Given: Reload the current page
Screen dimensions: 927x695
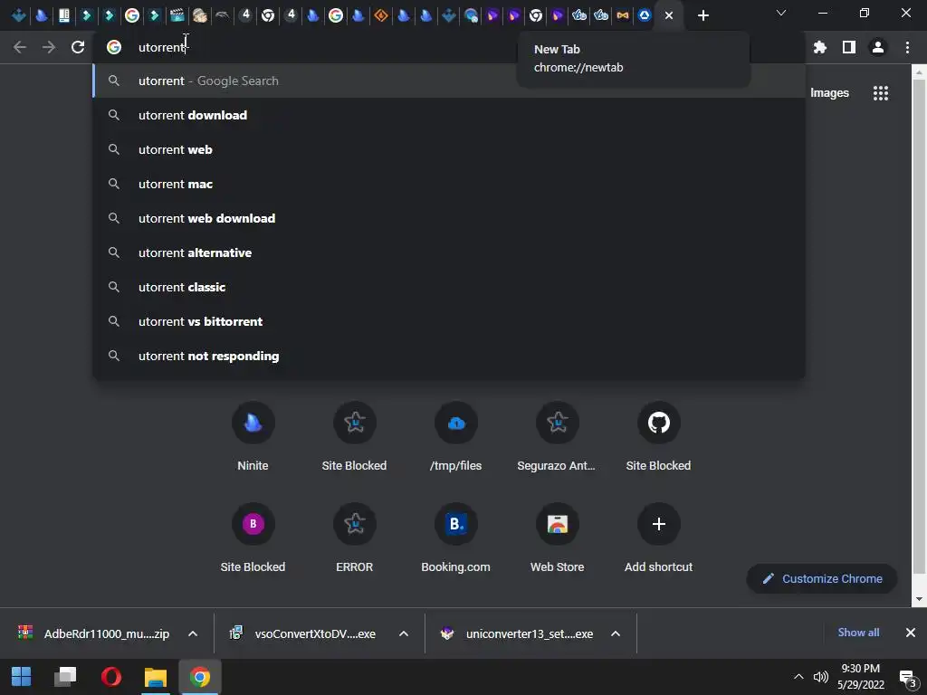Looking at the screenshot, I should [78, 47].
